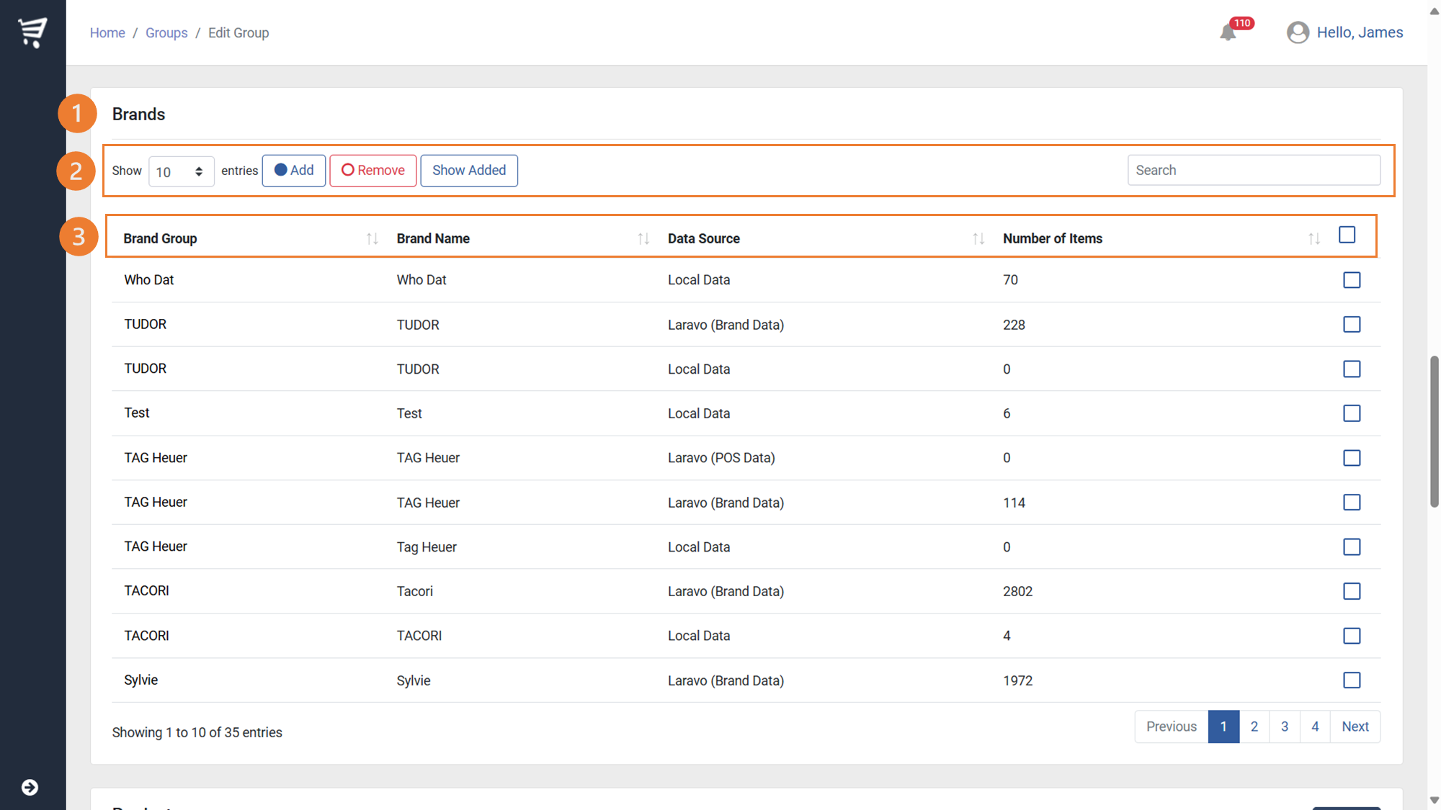Check the TACORI Local Data row checkbox
Viewport: 1441px width, 810px height.
click(x=1352, y=636)
